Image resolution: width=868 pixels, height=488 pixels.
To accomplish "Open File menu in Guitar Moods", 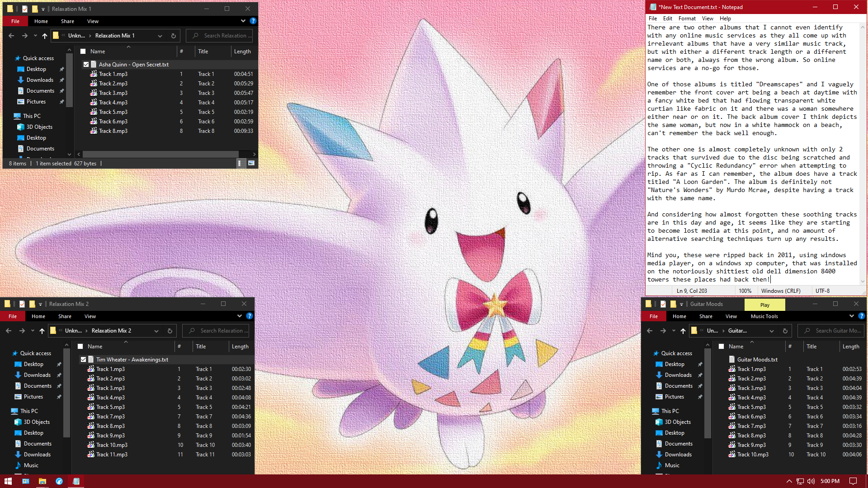I will pos(654,316).
